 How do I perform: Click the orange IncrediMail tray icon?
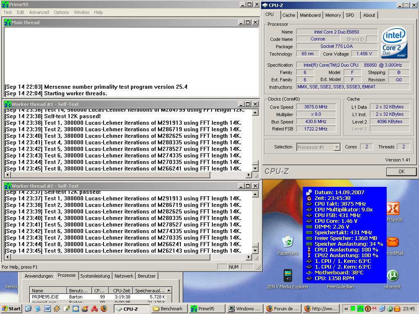point(397,309)
